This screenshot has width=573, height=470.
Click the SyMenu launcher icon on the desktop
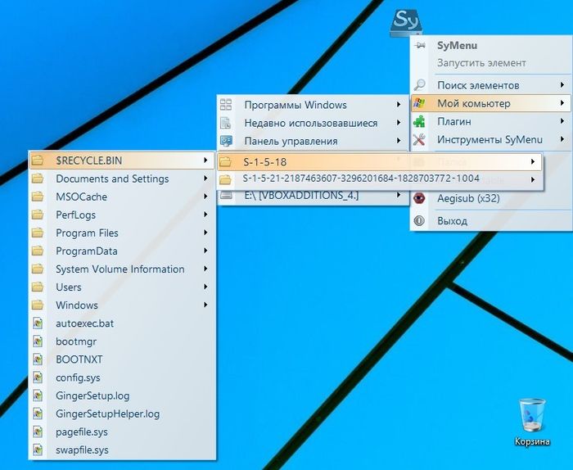pos(406,20)
